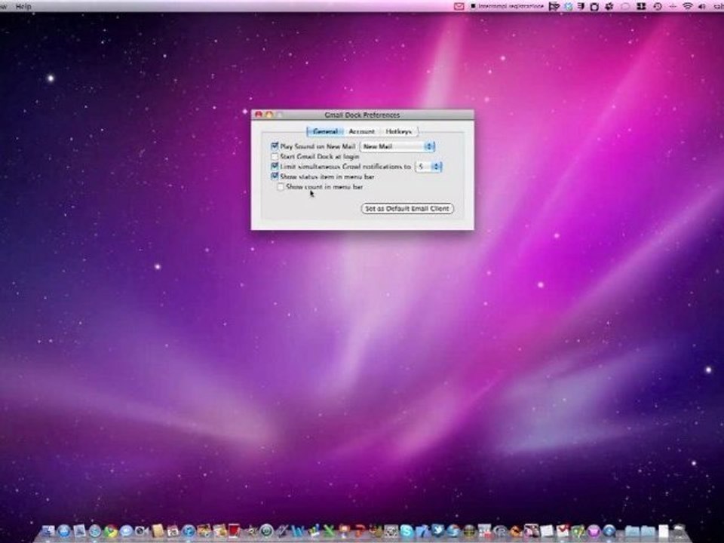Launch Google Chrome from the Dock
The image size is (724, 543).
point(110,531)
